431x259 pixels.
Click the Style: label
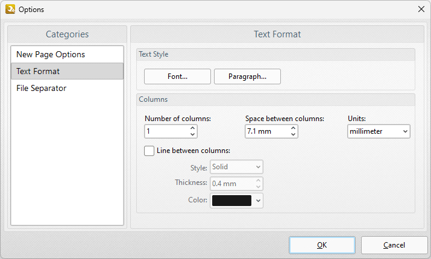[199, 168]
